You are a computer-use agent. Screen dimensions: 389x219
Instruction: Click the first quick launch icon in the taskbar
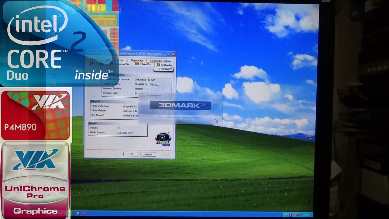coord(78,214)
